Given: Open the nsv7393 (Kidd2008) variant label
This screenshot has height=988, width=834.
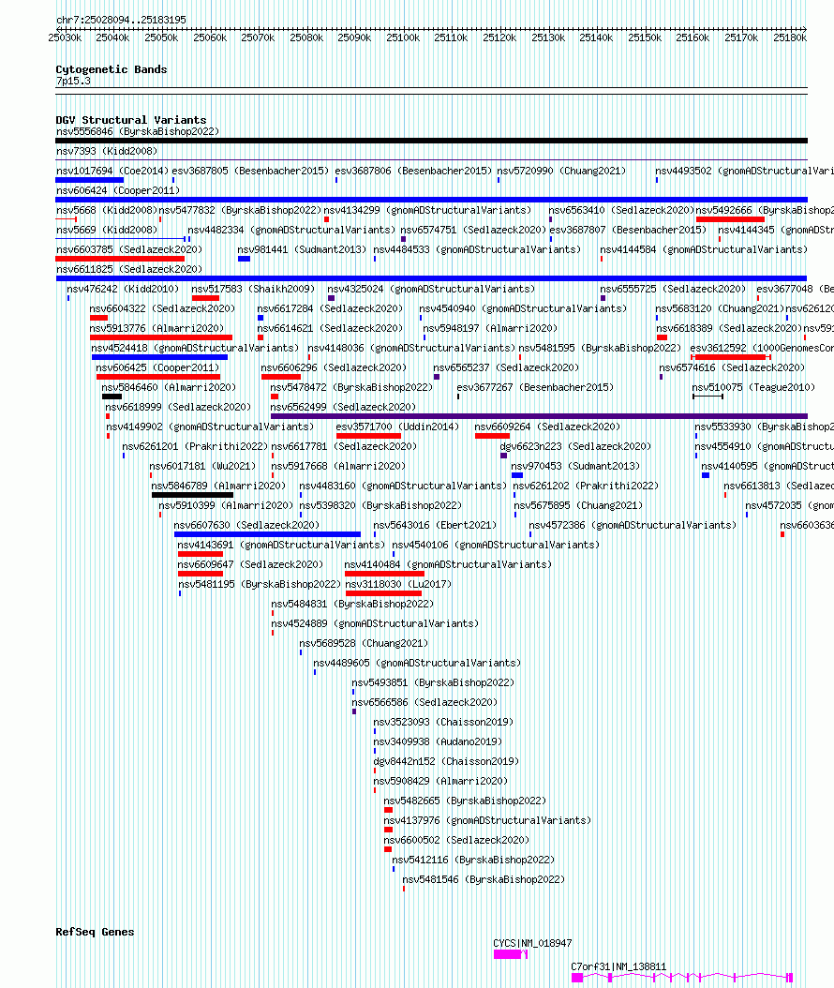Looking at the screenshot, I should coord(107,151).
